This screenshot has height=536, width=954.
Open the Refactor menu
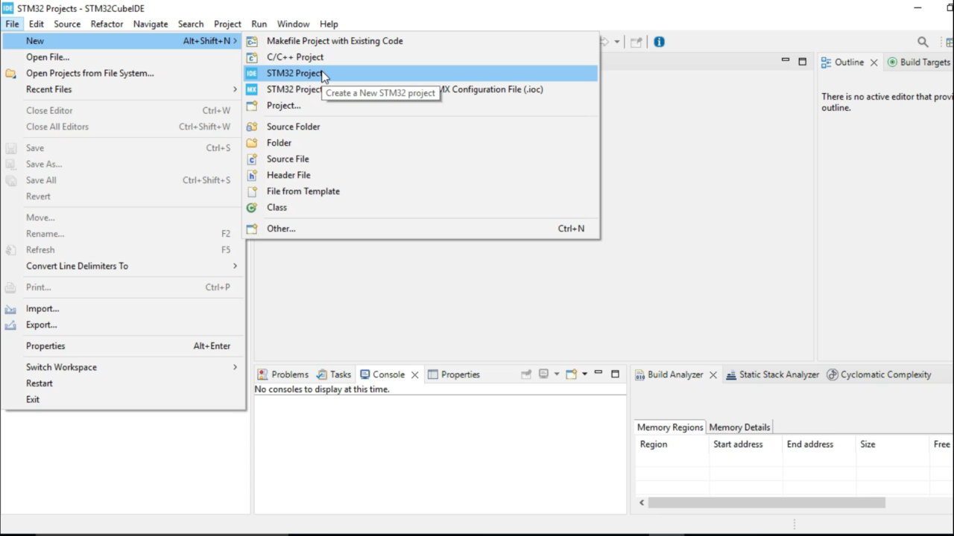pyautogui.click(x=107, y=24)
